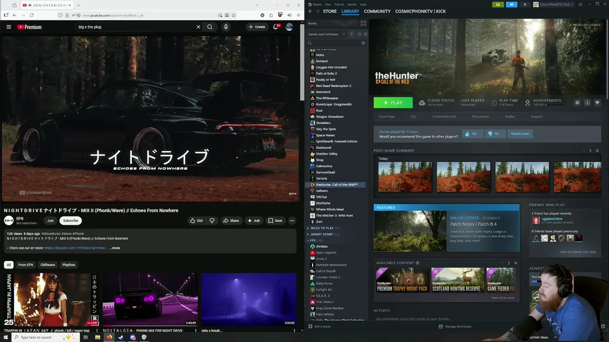
Task: Collapse the FPS collection
Action: point(308,240)
